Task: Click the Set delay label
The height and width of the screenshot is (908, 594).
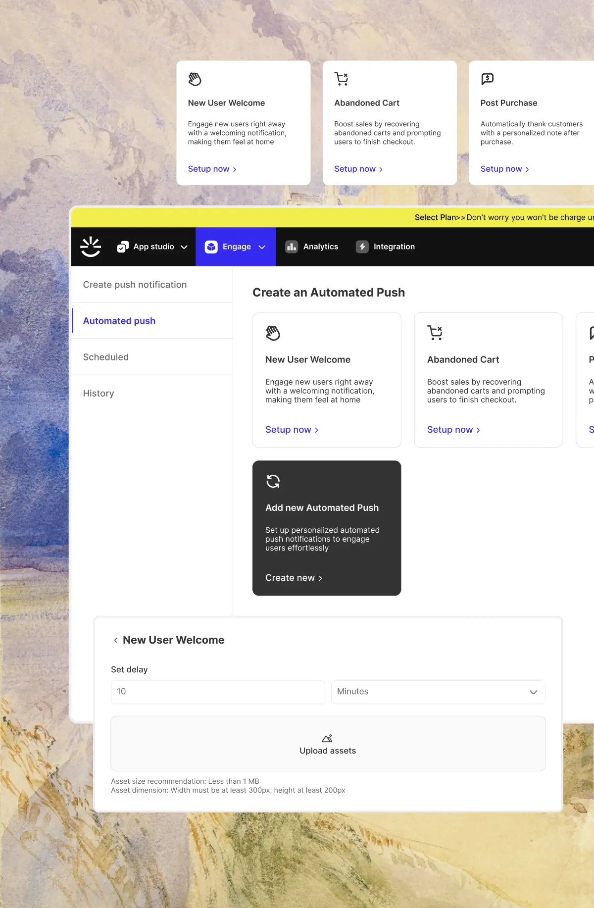Action: [129, 669]
